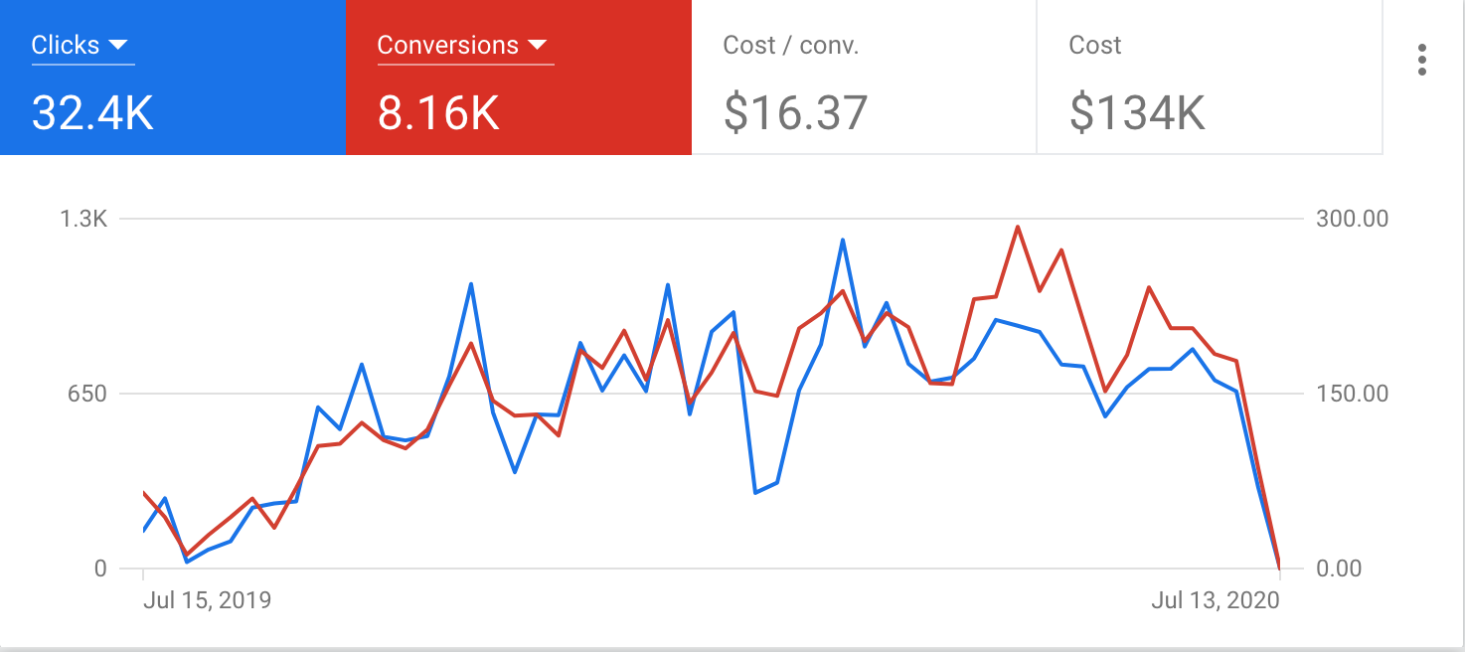Click the $134K total cost value
The height and width of the screenshot is (652, 1465).
(x=1137, y=113)
